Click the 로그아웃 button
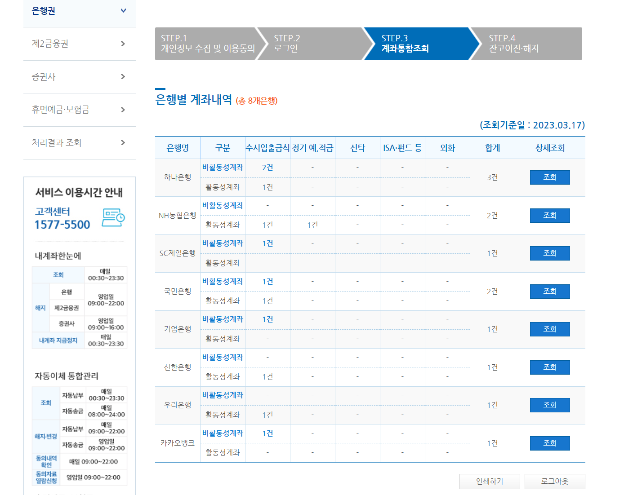This screenshot has width=624, height=495. [555, 482]
